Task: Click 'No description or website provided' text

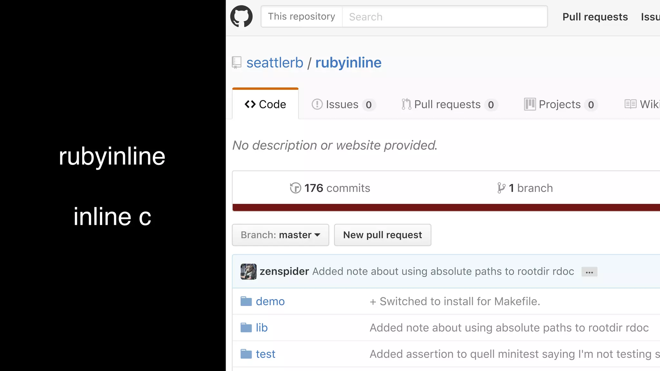Action: click(x=335, y=145)
